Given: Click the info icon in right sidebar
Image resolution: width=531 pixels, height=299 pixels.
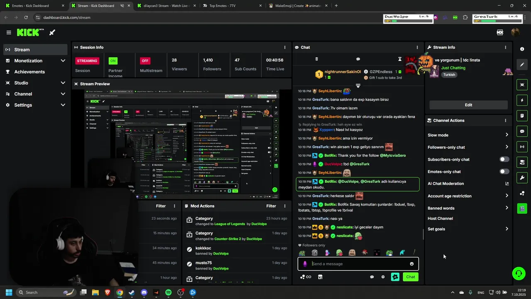Looking at the screenshot, I should (x=522, y=49).
